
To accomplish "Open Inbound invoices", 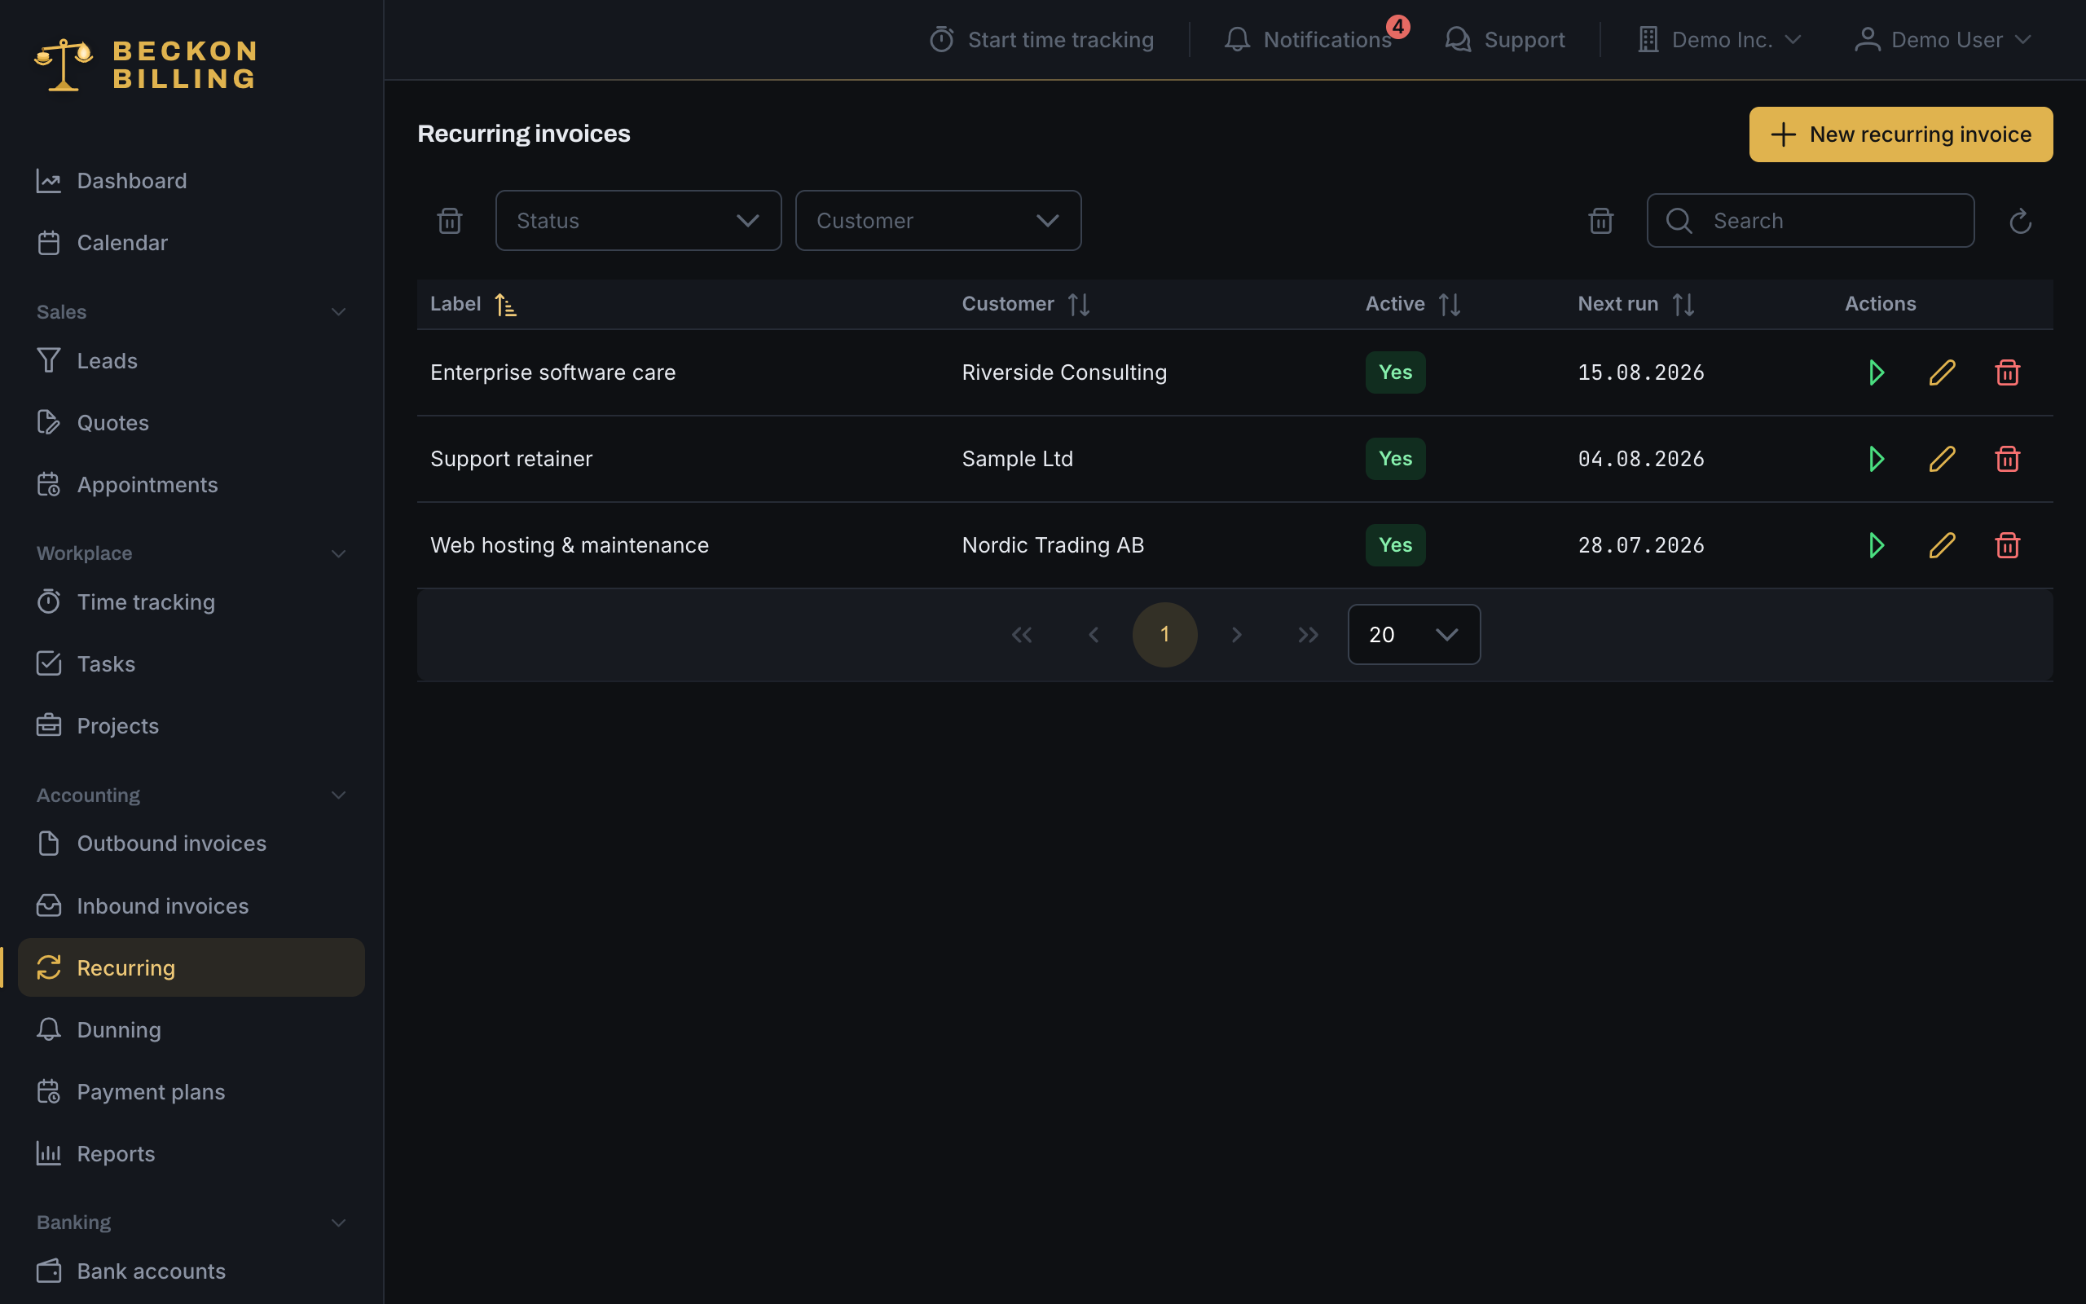I will click(191, 905).
